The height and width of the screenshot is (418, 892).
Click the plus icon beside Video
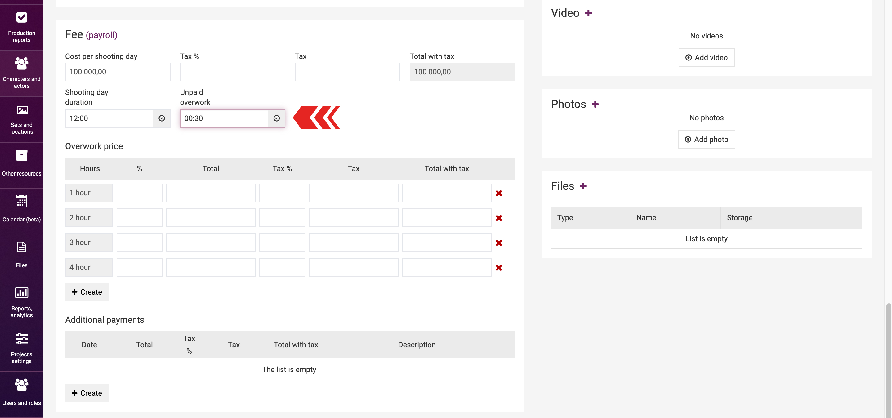588,13
